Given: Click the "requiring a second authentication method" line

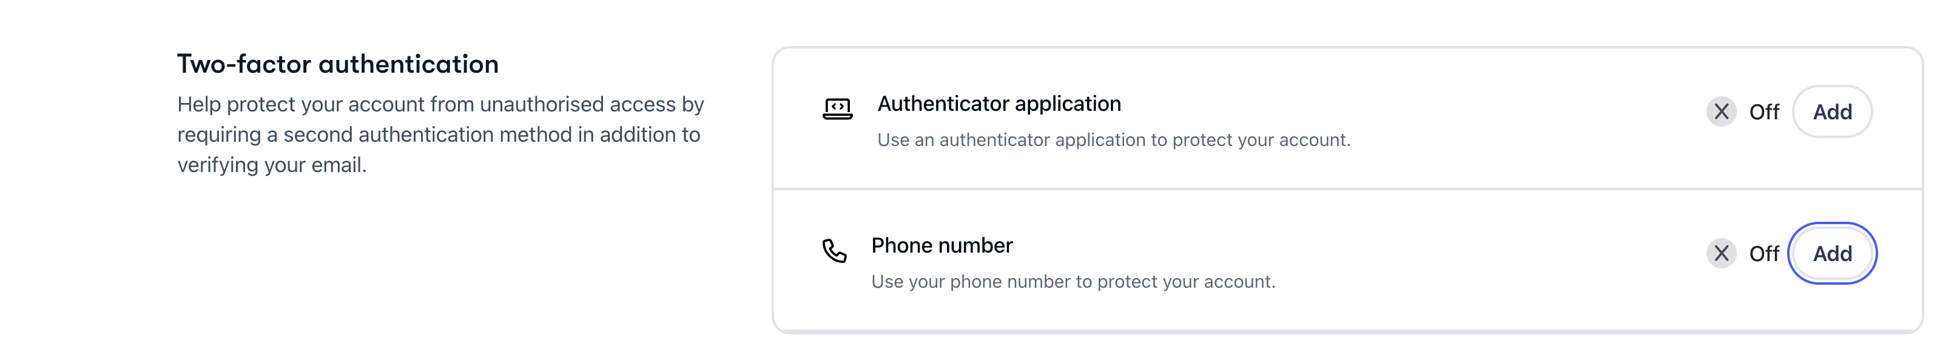Looking at the screenshot, I should click(x=439, y=134).
